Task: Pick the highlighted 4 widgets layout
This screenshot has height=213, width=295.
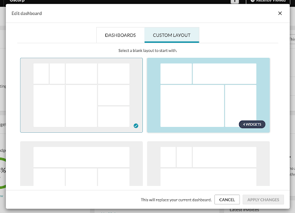Action: (209, 95)
